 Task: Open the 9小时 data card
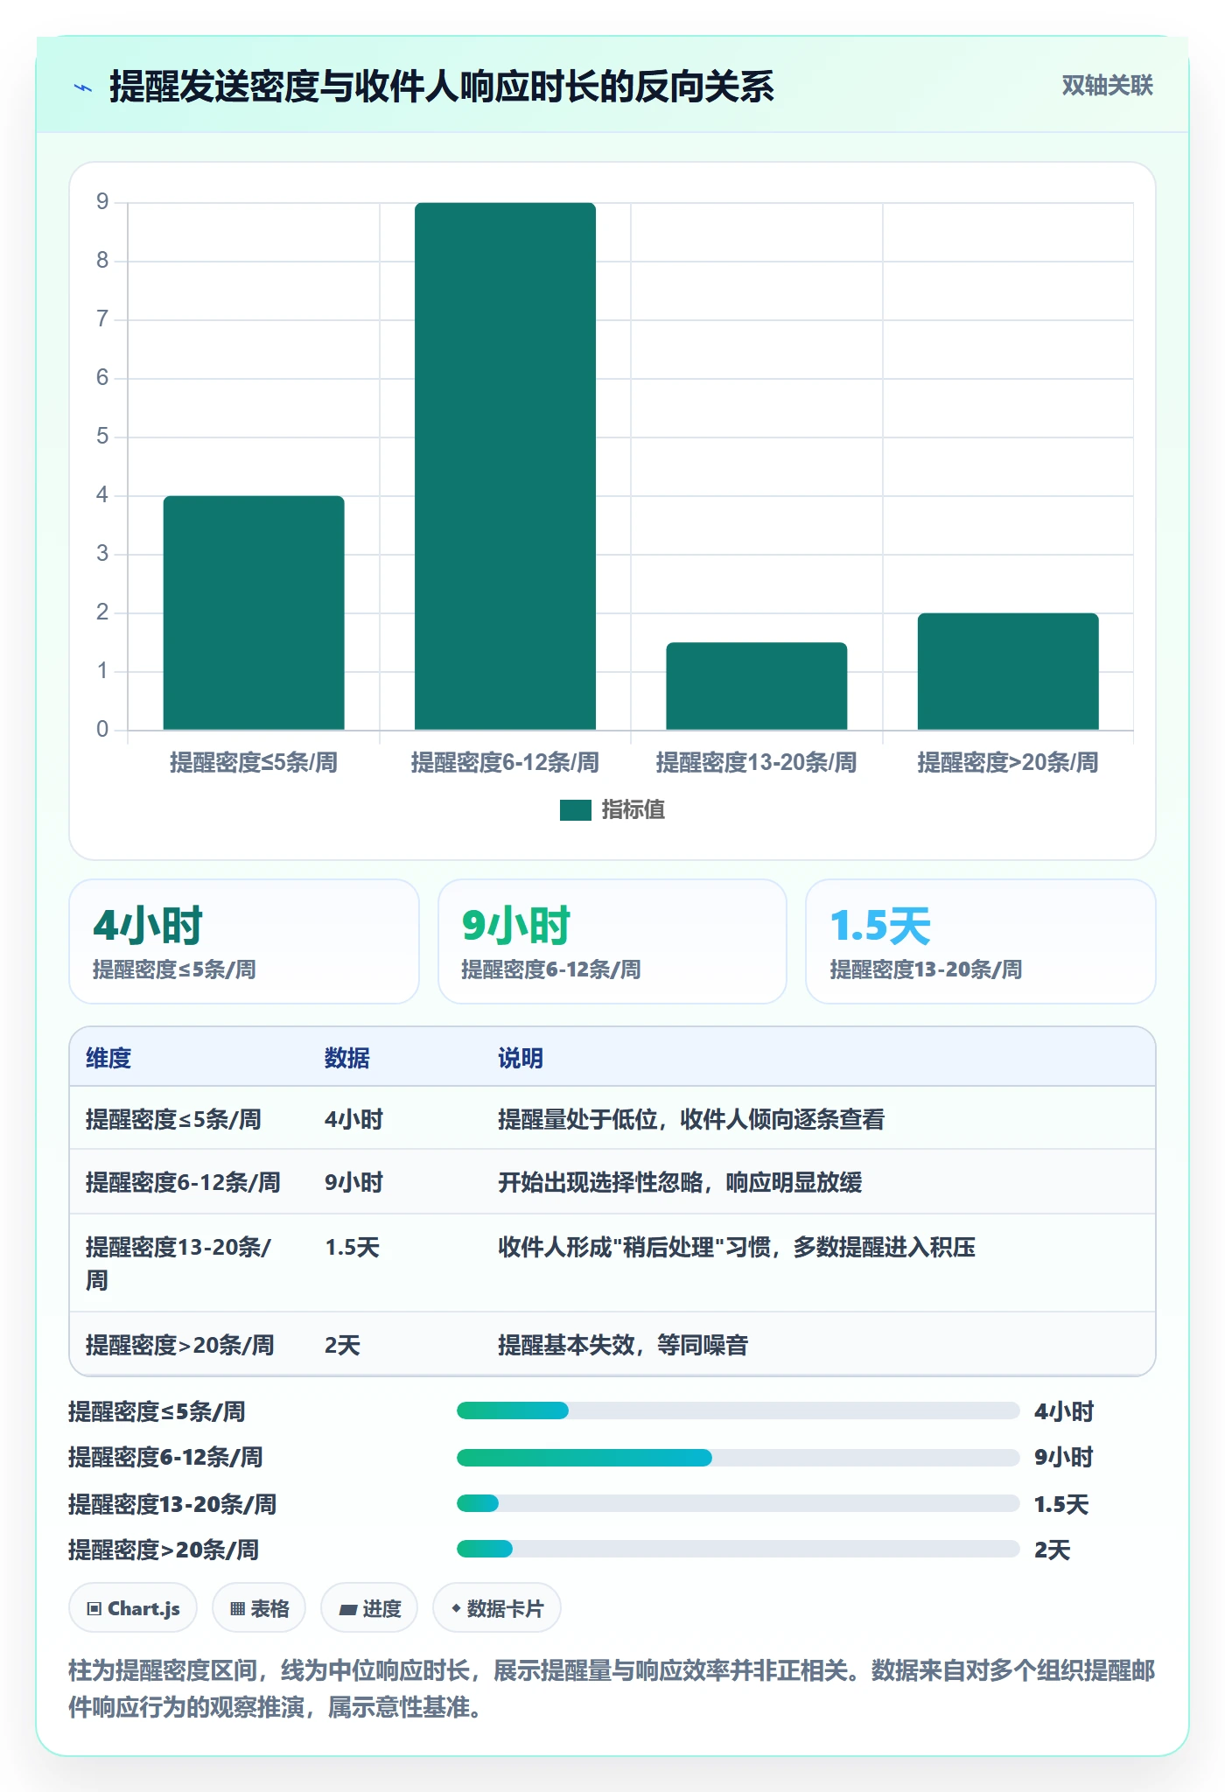point(612,941)
